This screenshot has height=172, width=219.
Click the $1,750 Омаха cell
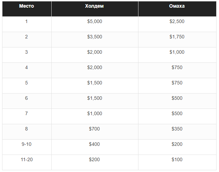pos(177,37)
